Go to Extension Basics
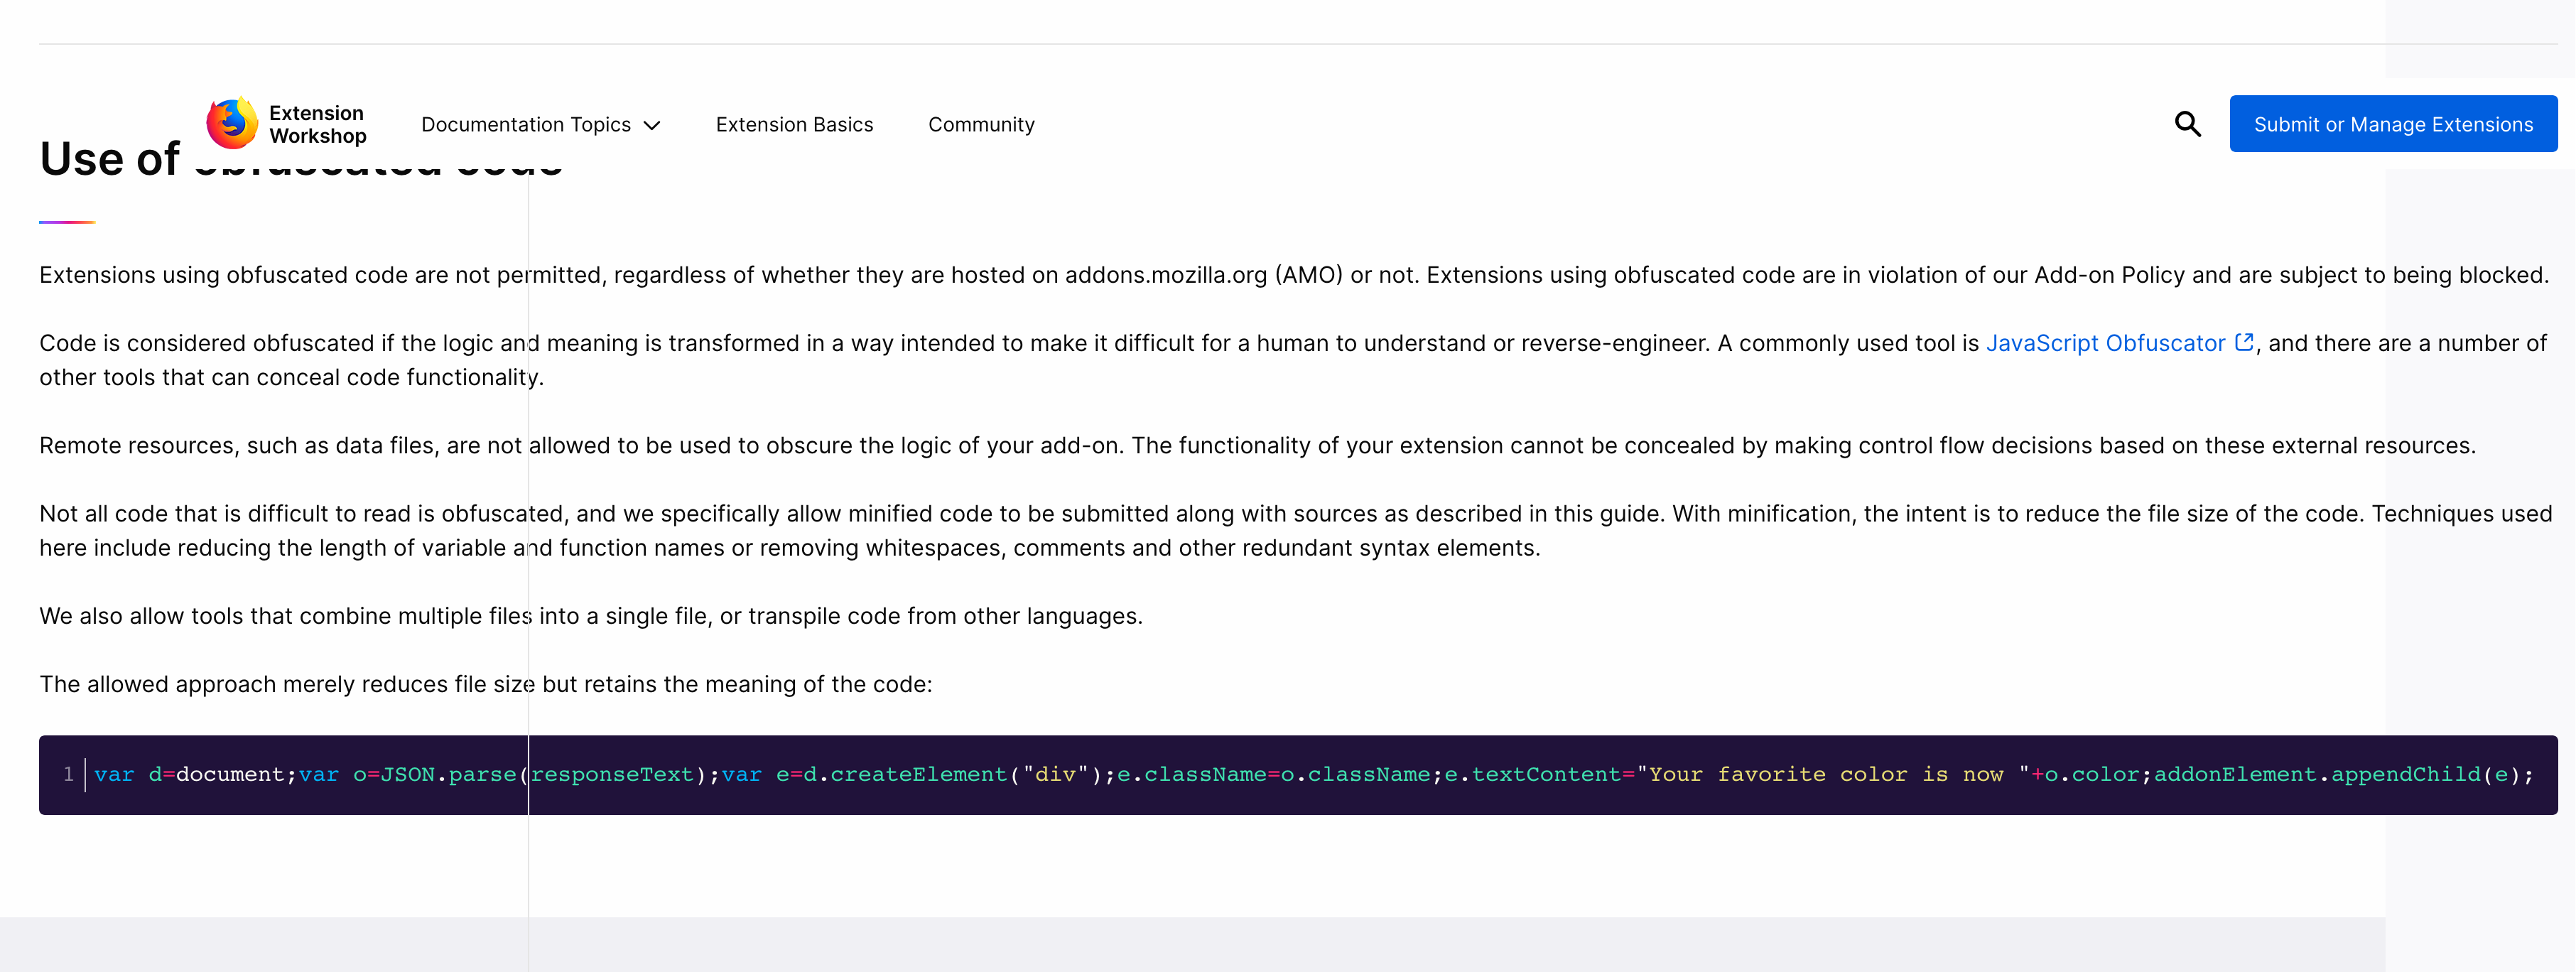This screenshot has height=972, width=2576. 794,125
